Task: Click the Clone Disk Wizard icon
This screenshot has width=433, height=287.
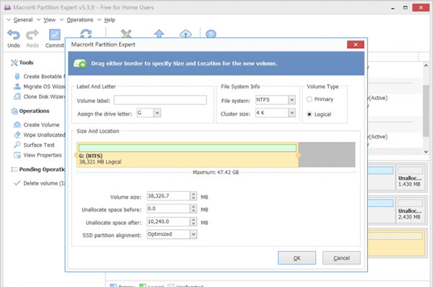Action: pos(17,96)
